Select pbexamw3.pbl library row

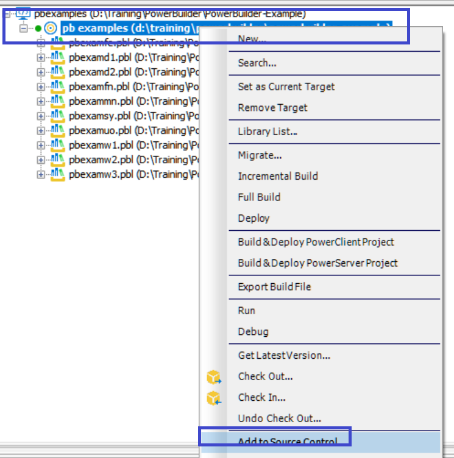(133, 174)
